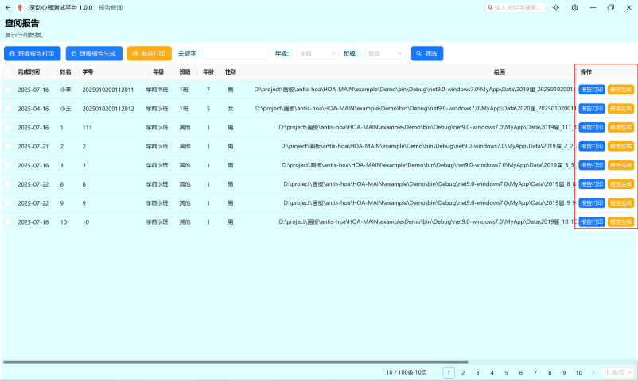This screenshot has height=381, width=638.
Task: Click the 班级报告打印 button
Action: click(x=33, y=54)
